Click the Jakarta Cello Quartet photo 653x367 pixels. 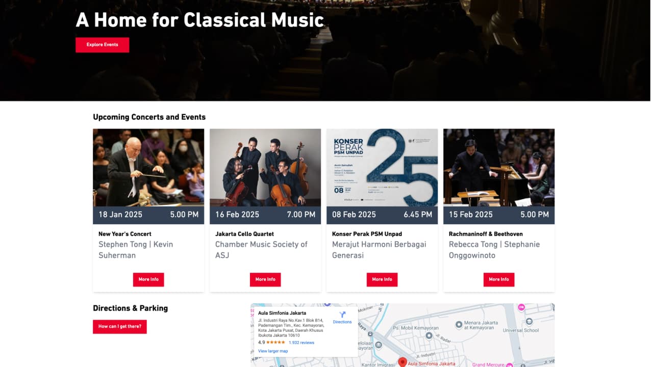coord(265,167)
